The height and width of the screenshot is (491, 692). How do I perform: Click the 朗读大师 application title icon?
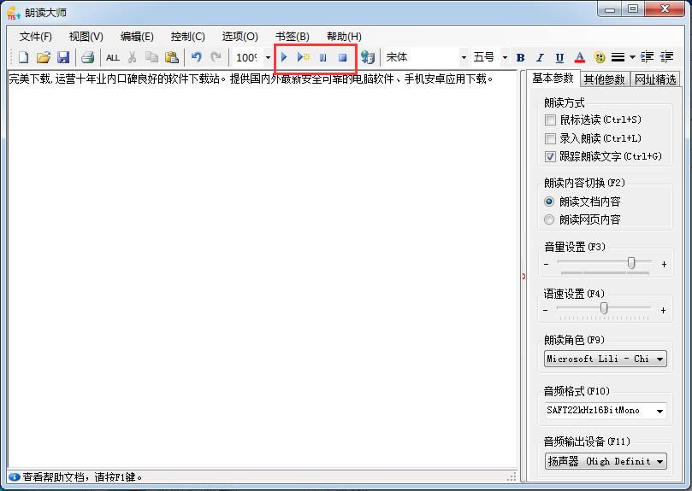(x=13, y=13)
